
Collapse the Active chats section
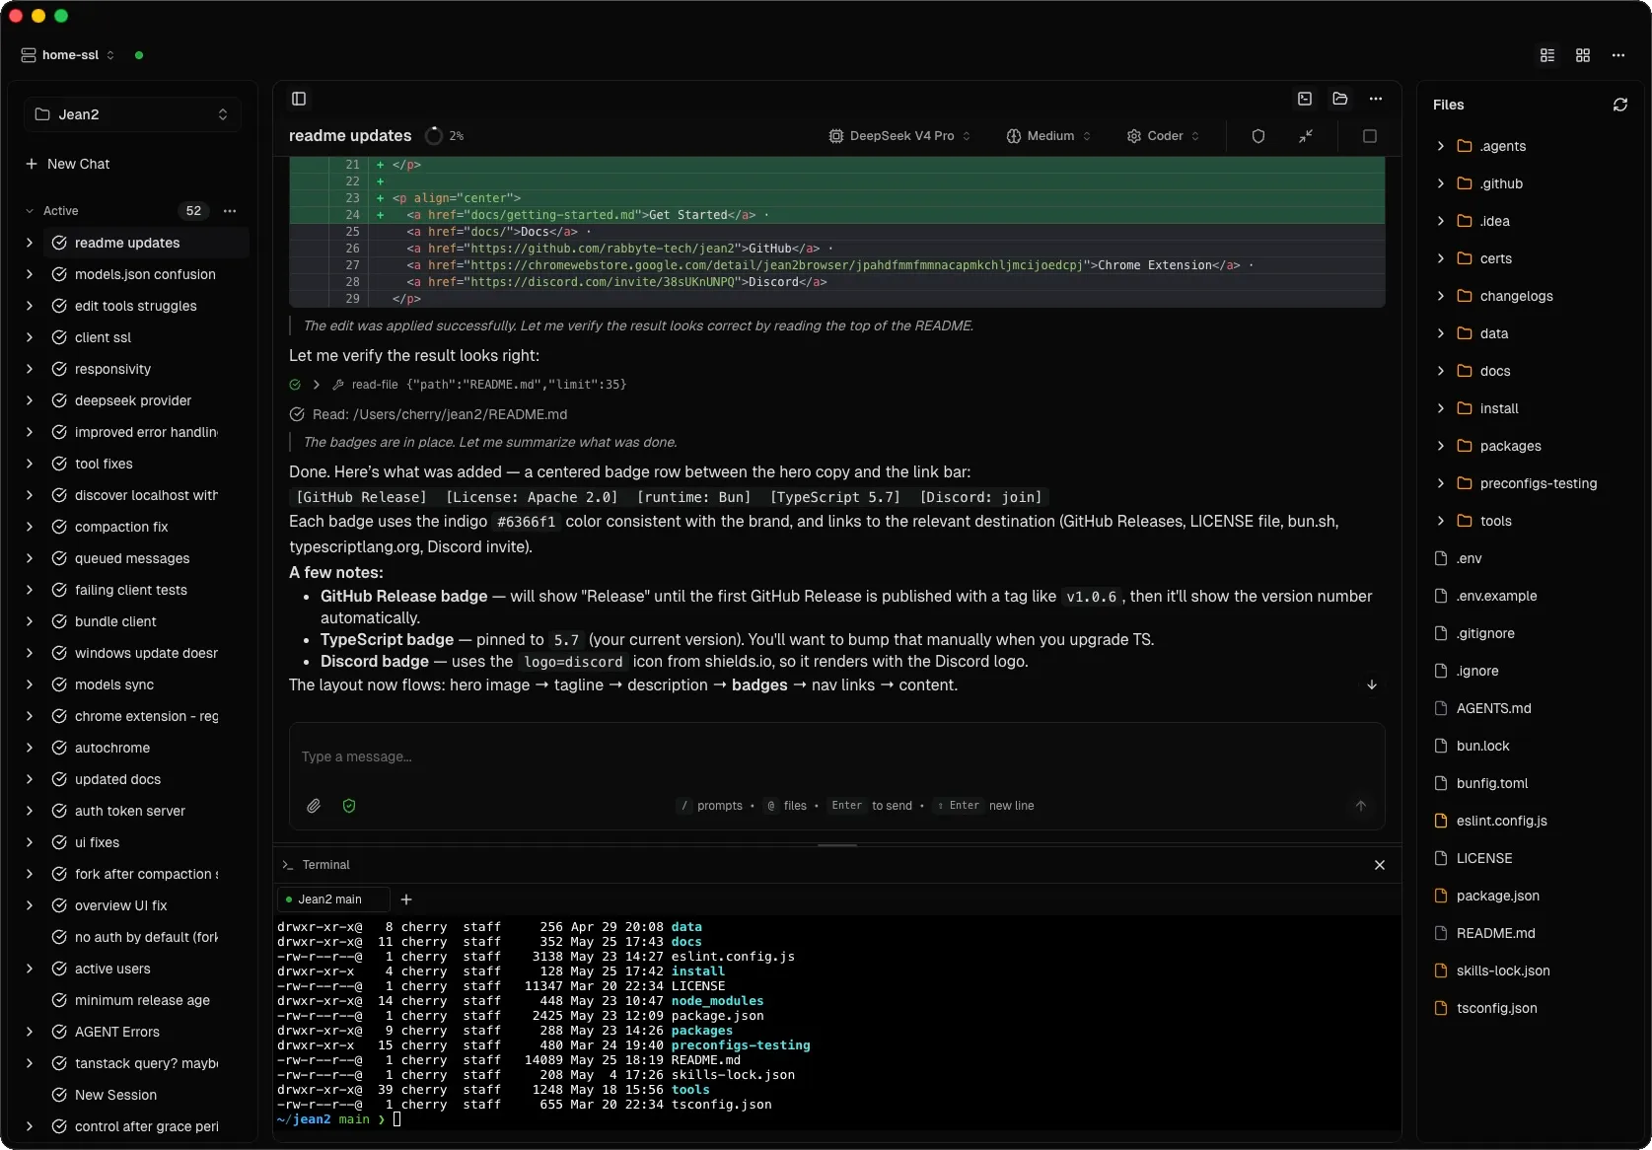pyautogui.click(x=30, y=211)
